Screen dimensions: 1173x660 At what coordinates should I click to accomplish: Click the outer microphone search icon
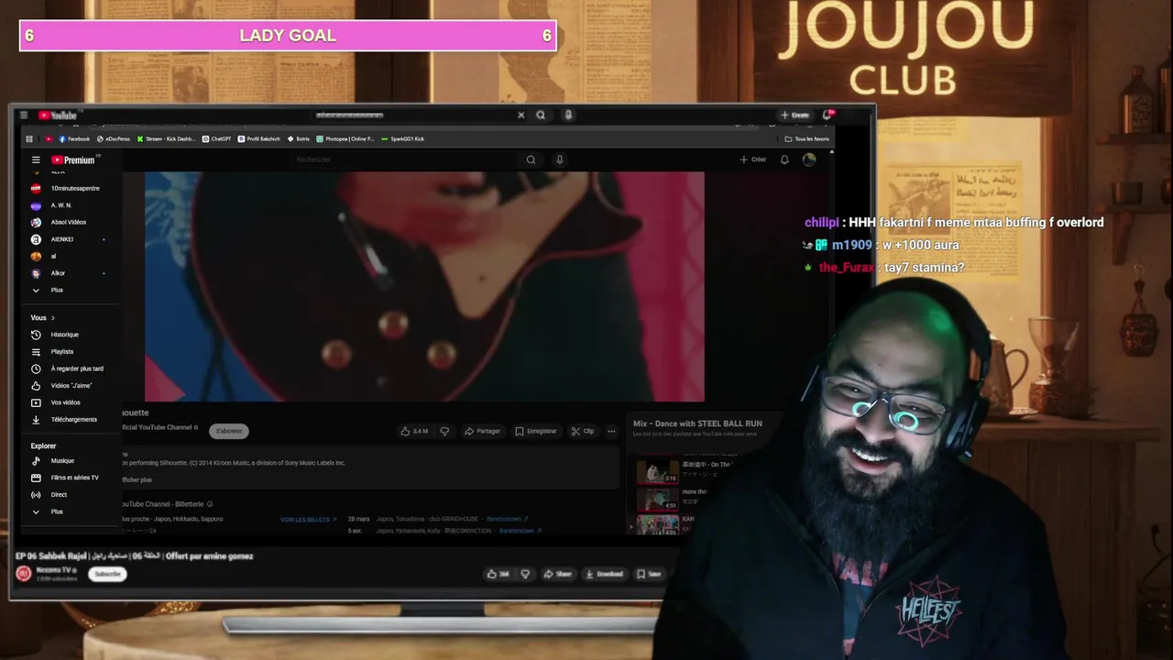point(568,115)
